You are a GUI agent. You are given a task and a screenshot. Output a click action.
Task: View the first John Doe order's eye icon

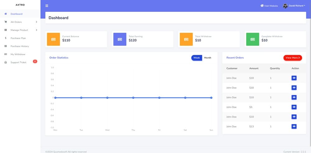(294, 78)
